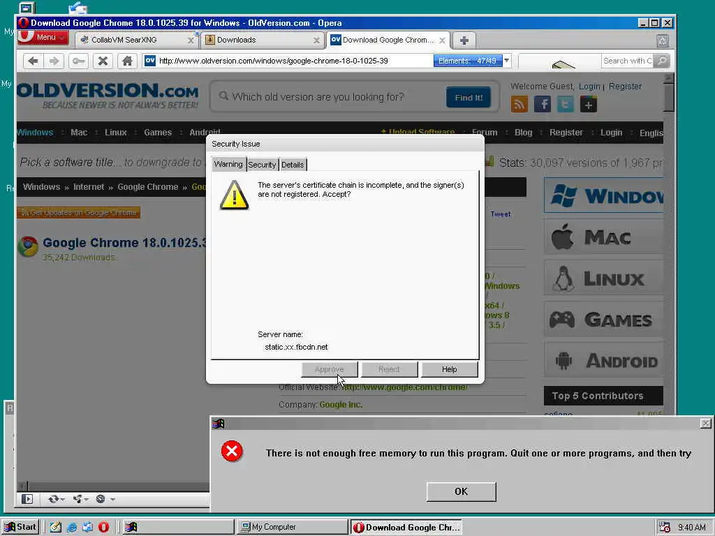715x536 pixels.
Task: Go forward with Opera's forward arrow
Action: pyautogui.click(x=54, y=61)
